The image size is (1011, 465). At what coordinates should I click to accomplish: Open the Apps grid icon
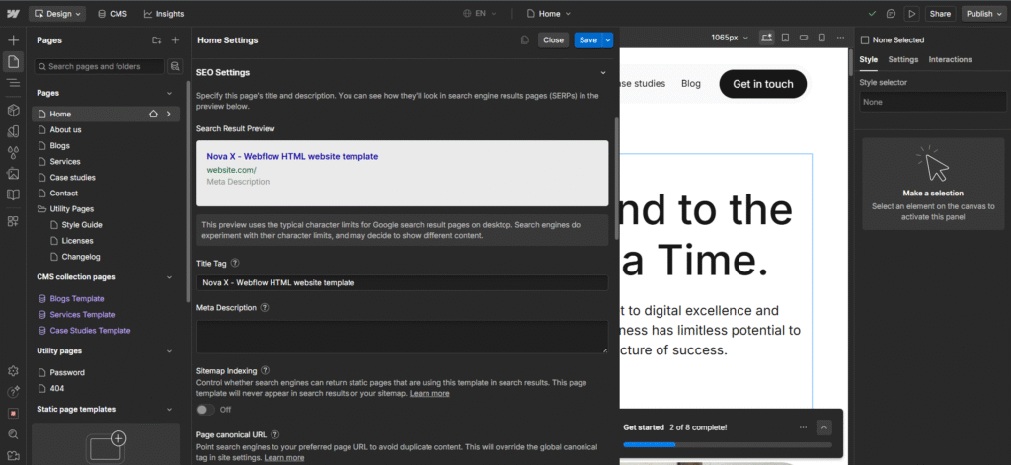14,221
